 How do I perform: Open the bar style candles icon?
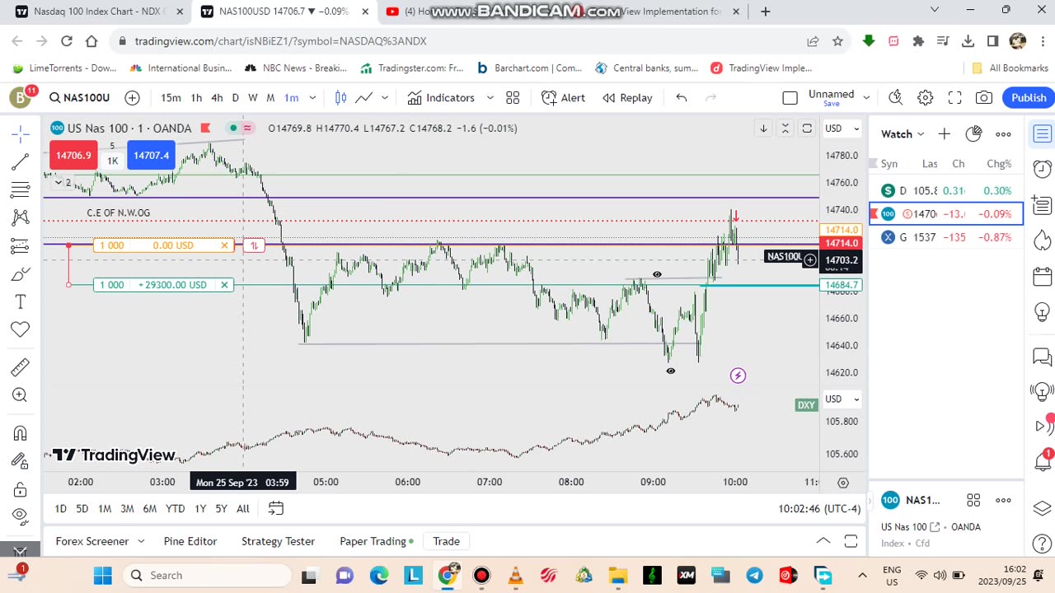[340, 97]
